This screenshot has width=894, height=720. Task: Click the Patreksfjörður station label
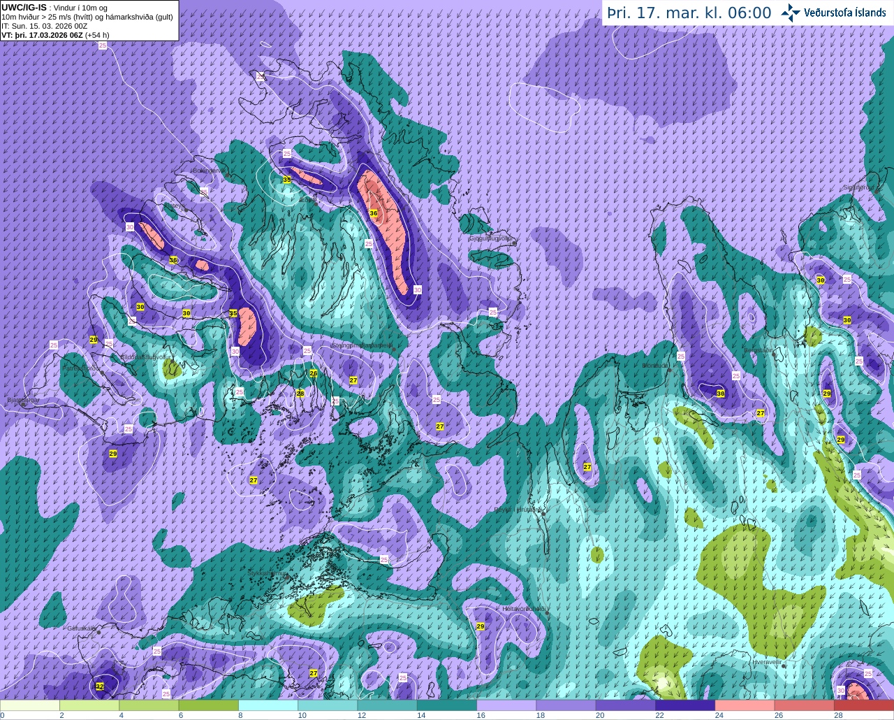82,368
